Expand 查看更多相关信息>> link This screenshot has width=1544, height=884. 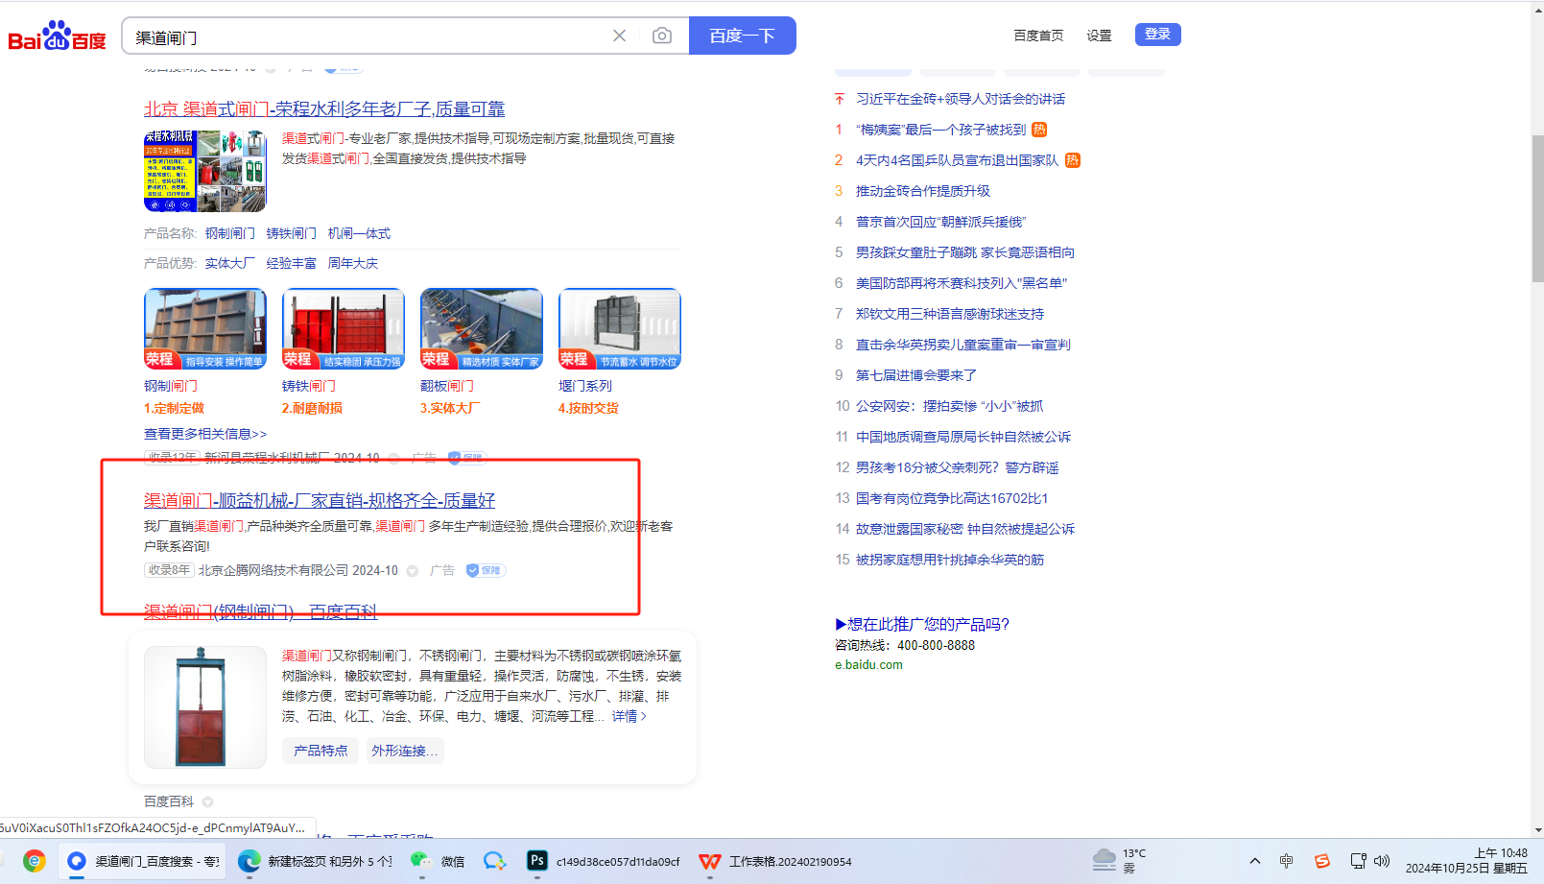click(x=205, y=434)
